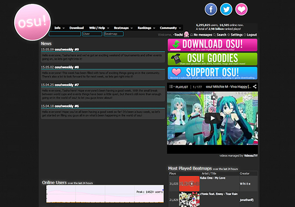Click the 21,829 plays count

(x=174, y=200)
